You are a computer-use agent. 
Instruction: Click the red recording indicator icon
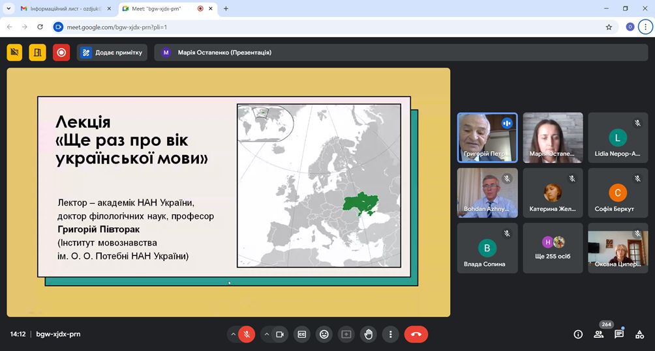coord(61,52)
